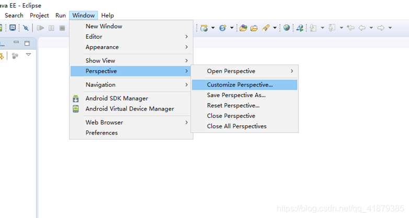Click the grayed Terminate stop icon

click(62, 28)
